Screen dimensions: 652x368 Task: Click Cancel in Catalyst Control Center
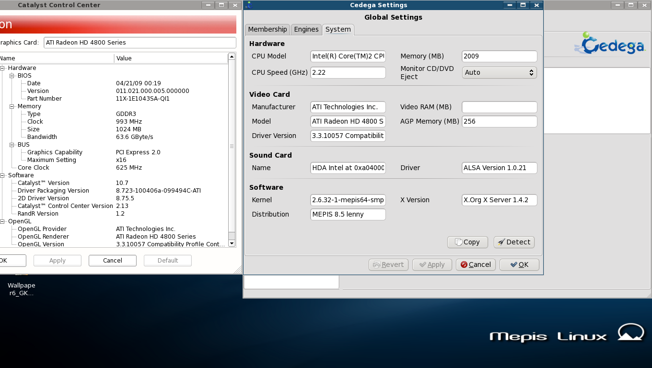point(112,261)
